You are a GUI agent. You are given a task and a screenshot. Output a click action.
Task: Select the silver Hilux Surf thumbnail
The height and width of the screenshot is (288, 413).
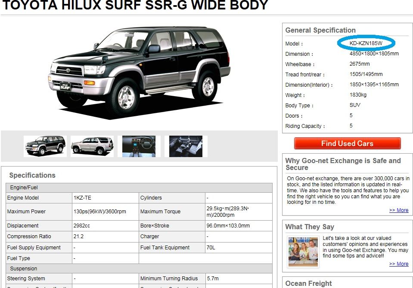(92, 146)
